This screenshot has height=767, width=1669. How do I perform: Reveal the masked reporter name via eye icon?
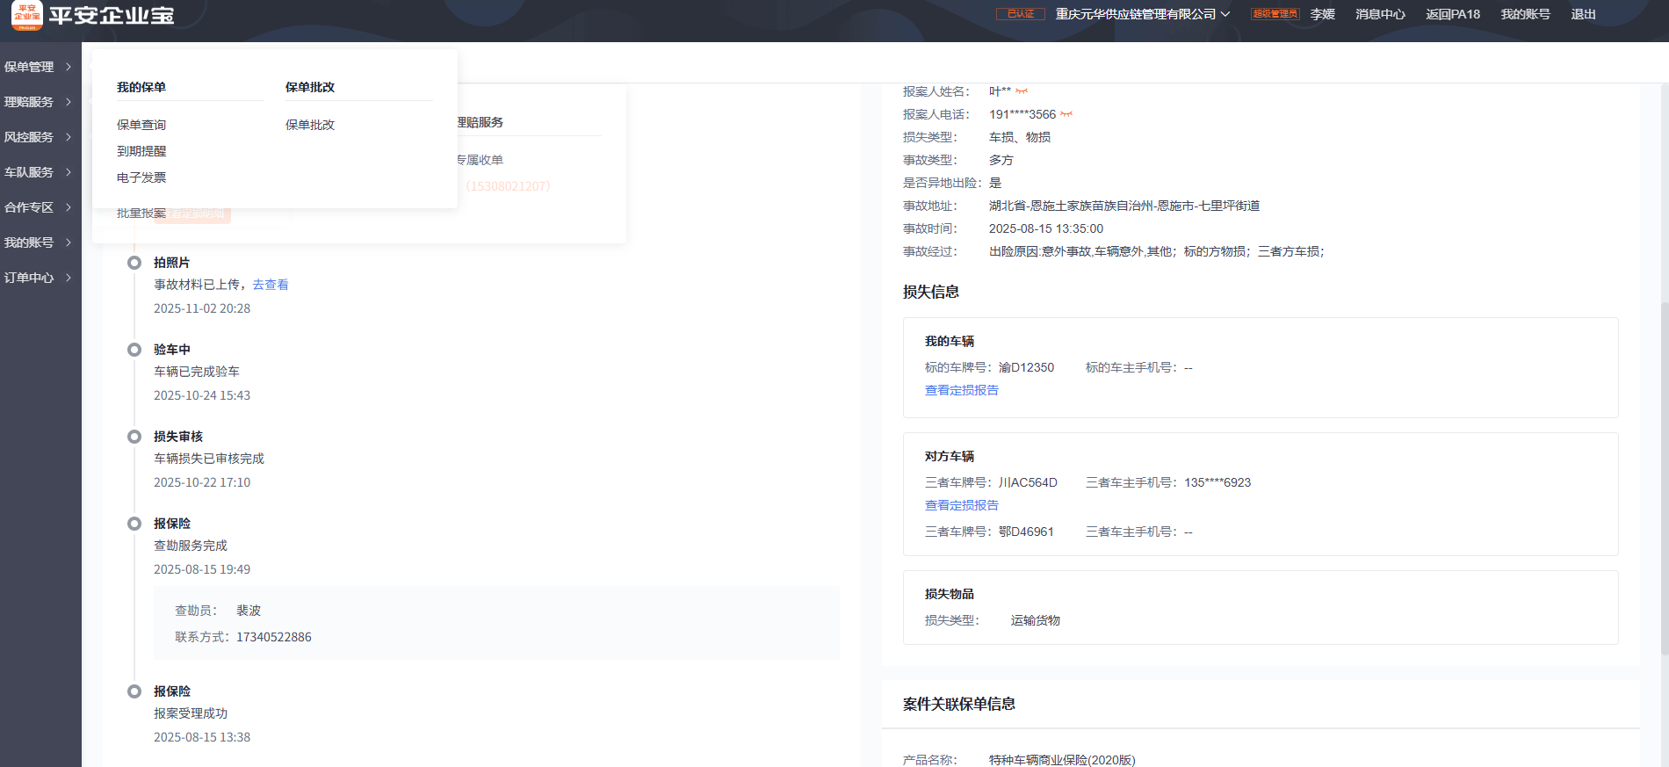point(1022,91)
